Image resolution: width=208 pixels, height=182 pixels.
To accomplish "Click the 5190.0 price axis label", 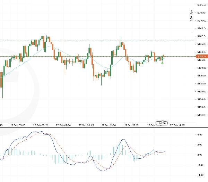I will [x=202, y=52].
